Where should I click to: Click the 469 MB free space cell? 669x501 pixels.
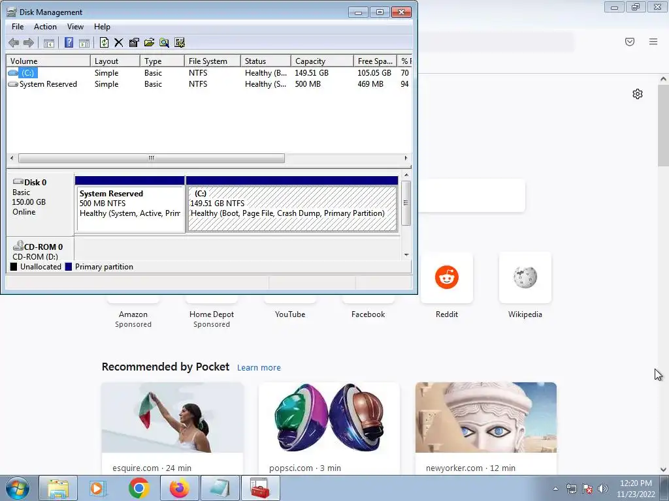370,84
